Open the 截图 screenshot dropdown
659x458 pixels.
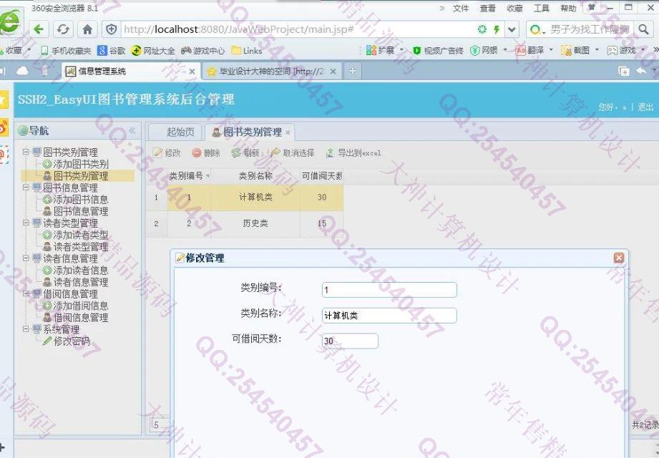580,50
